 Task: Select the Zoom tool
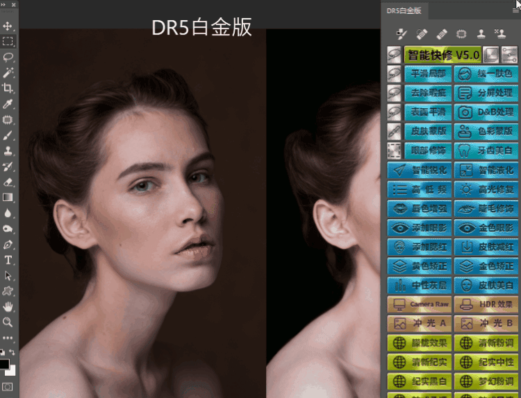click(x=8, y=322)
